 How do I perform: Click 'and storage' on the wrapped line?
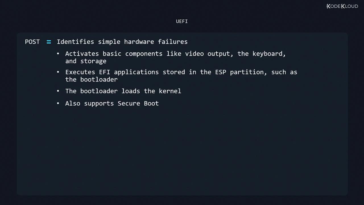pos(86,61)
